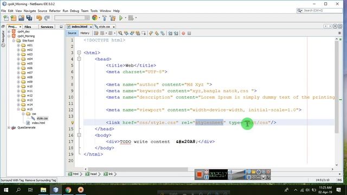
Task: Click the New File toolbar icon
Action: point(6,18)
